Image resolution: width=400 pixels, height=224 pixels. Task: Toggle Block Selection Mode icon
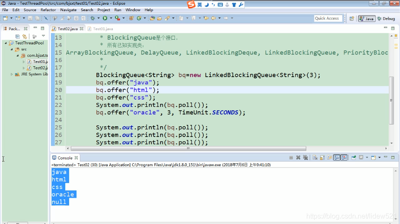point(76,18)
